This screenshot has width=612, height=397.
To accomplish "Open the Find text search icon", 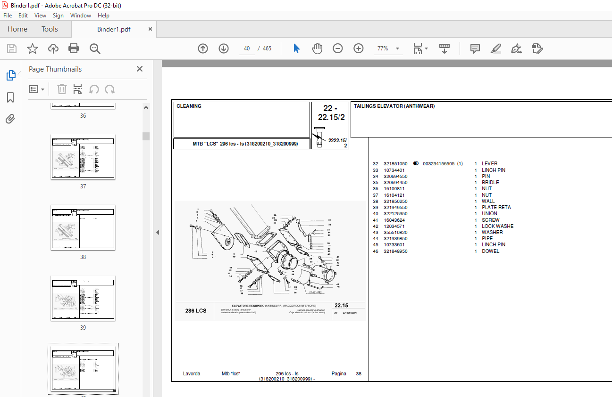I will point(95,49).
